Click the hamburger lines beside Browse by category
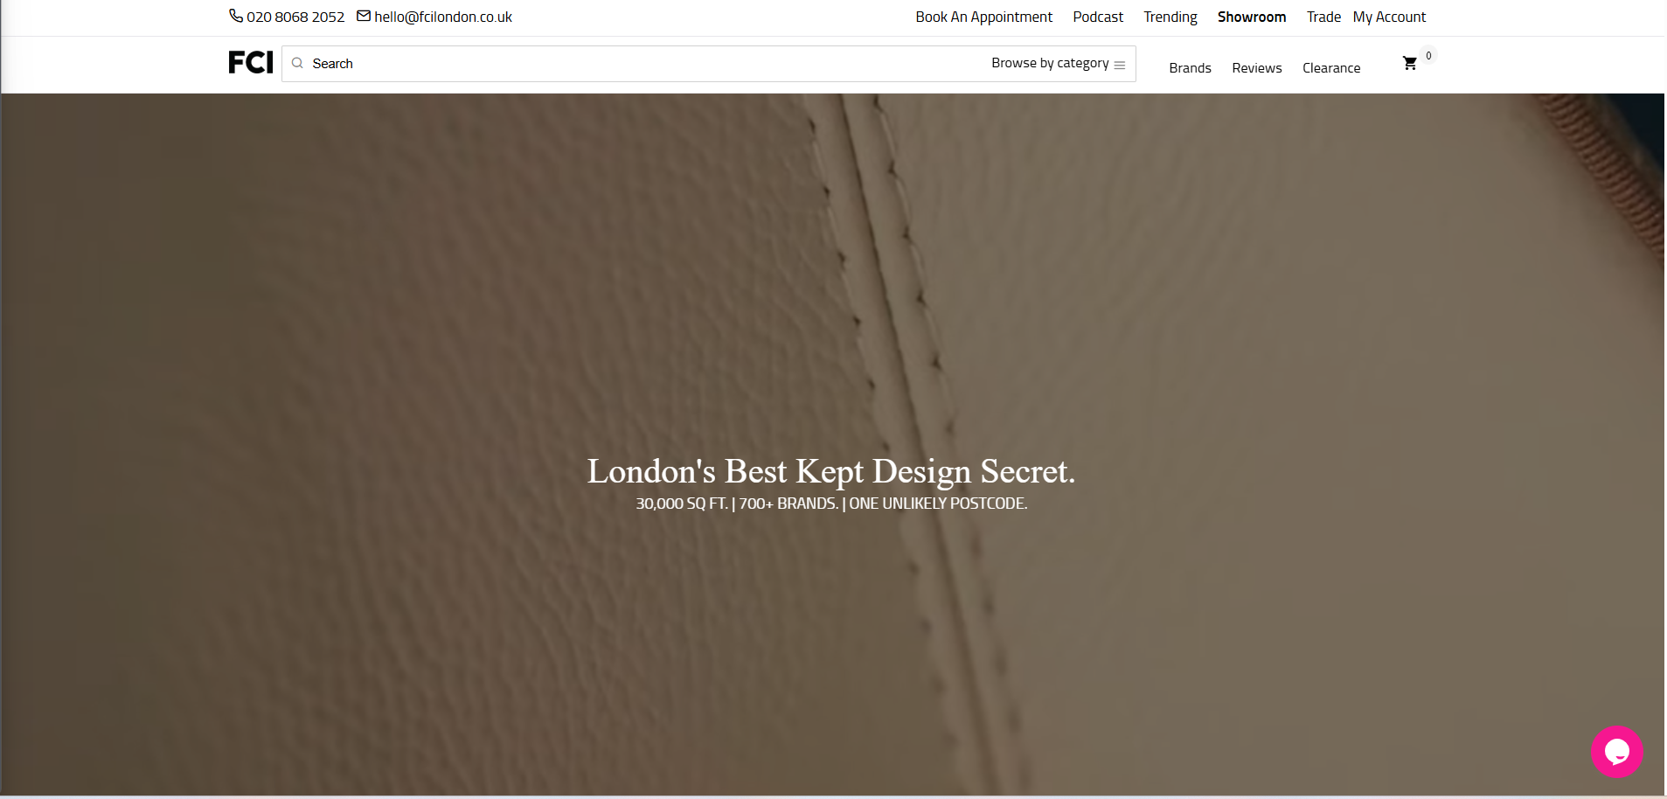The height and width of the screenshot is (799, 1667). point(1120,65)
